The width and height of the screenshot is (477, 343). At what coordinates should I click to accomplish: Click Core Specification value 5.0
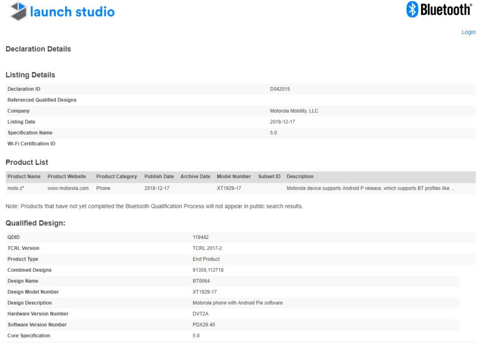pyautogui.click(x=196, y=336)
